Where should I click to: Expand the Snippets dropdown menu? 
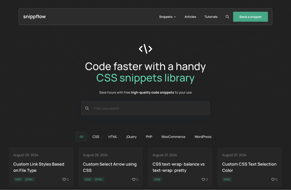pos(167,17)
